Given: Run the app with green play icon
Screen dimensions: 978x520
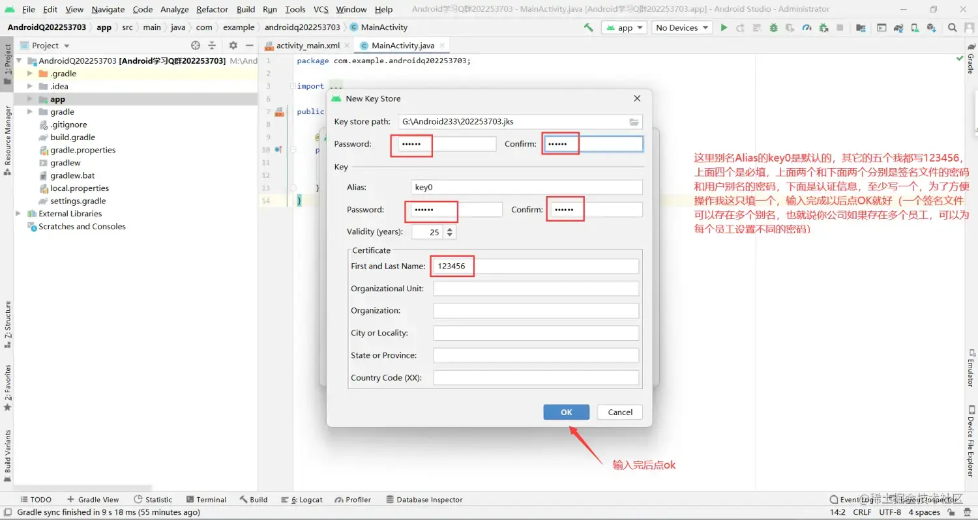Looking at the screenshot, I should tap(724, 27).
